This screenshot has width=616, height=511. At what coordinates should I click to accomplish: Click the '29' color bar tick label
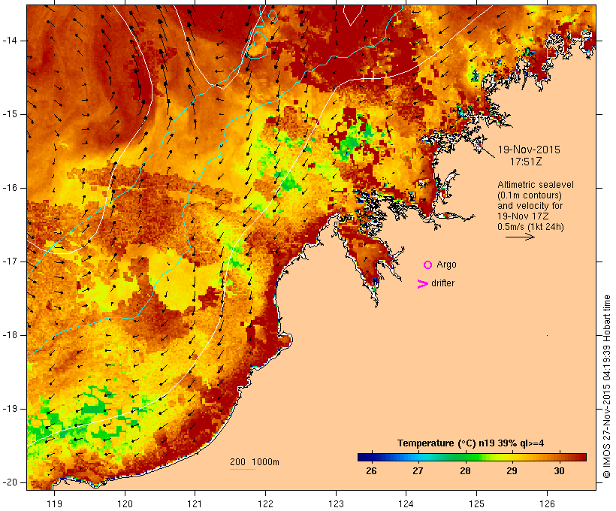tap(512, 471)
